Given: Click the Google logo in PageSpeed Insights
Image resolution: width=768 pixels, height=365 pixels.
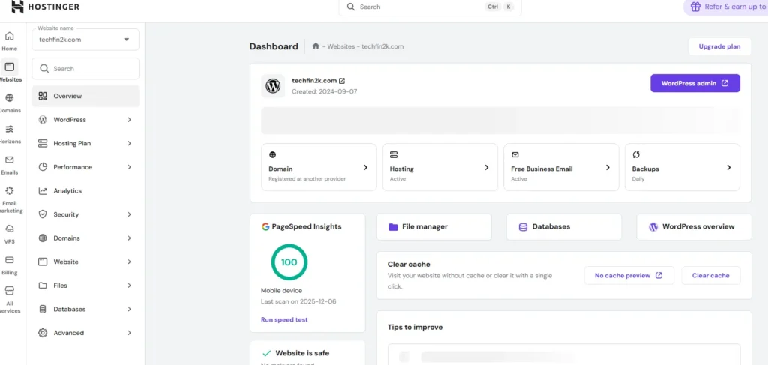Looking at the screenshot, I should point(265,226).
